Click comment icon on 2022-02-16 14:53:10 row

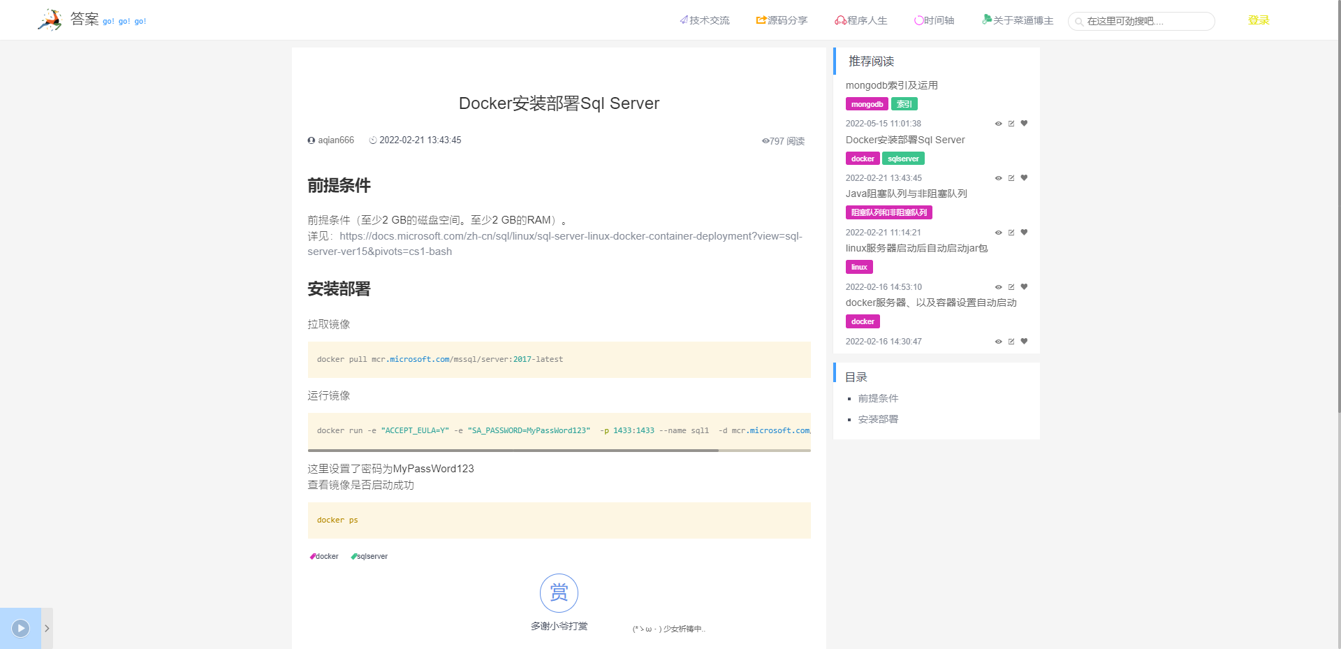click(x=1011, y=287)
